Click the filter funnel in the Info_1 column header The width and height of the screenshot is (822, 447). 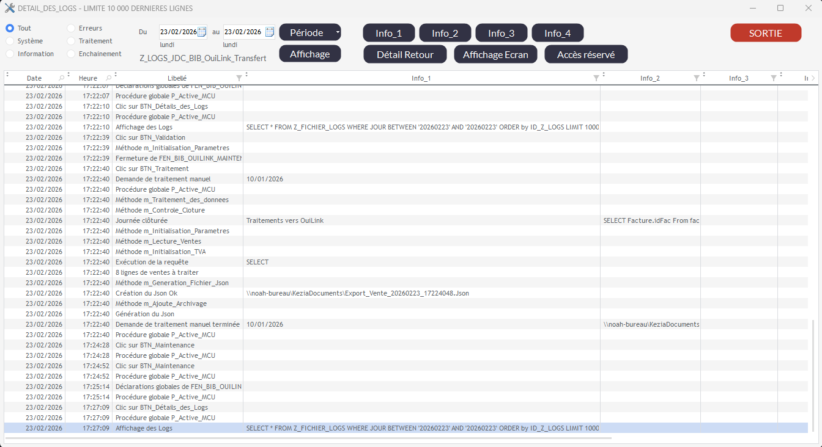pyautogui.click(x=596, y=78)
